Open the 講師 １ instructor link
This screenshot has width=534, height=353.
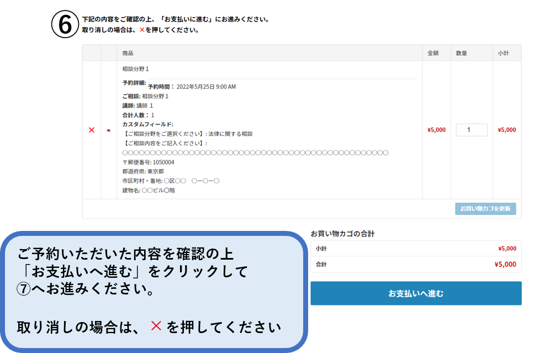click(x=145, y=106)
